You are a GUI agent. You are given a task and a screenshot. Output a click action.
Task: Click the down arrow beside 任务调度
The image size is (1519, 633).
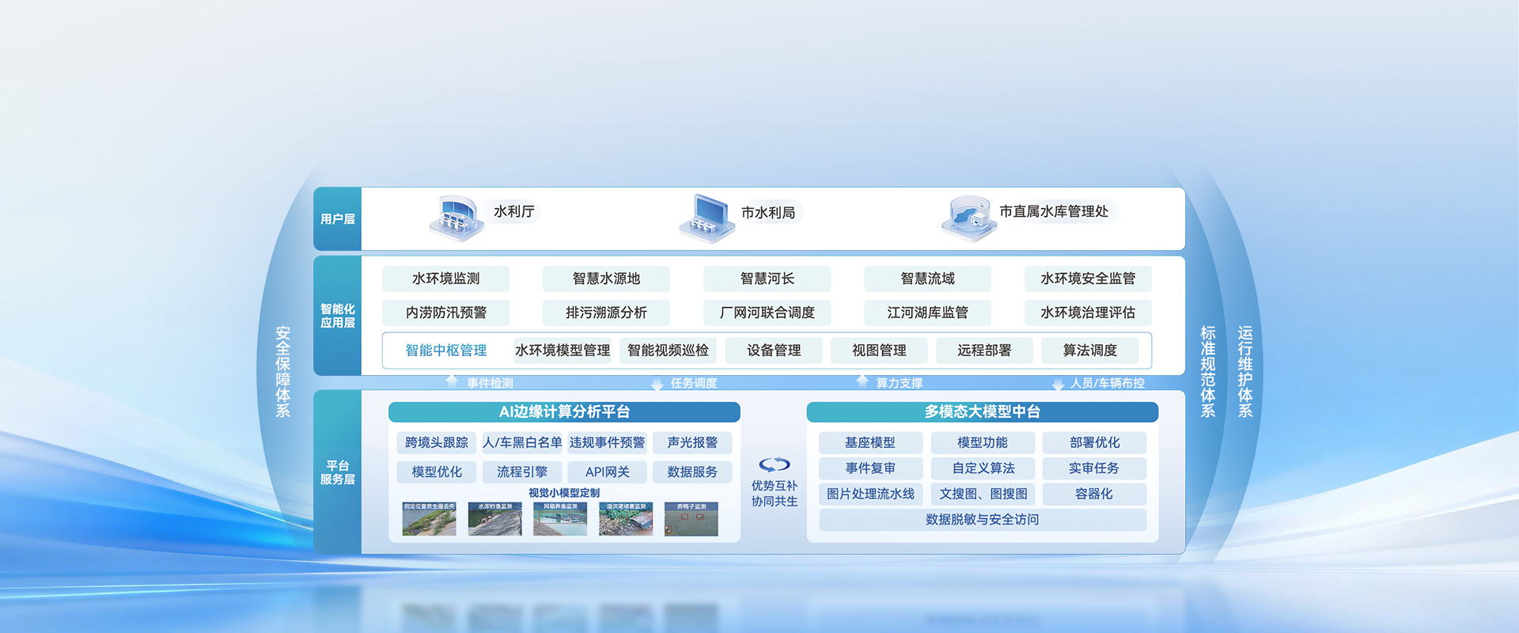(657, 384)
